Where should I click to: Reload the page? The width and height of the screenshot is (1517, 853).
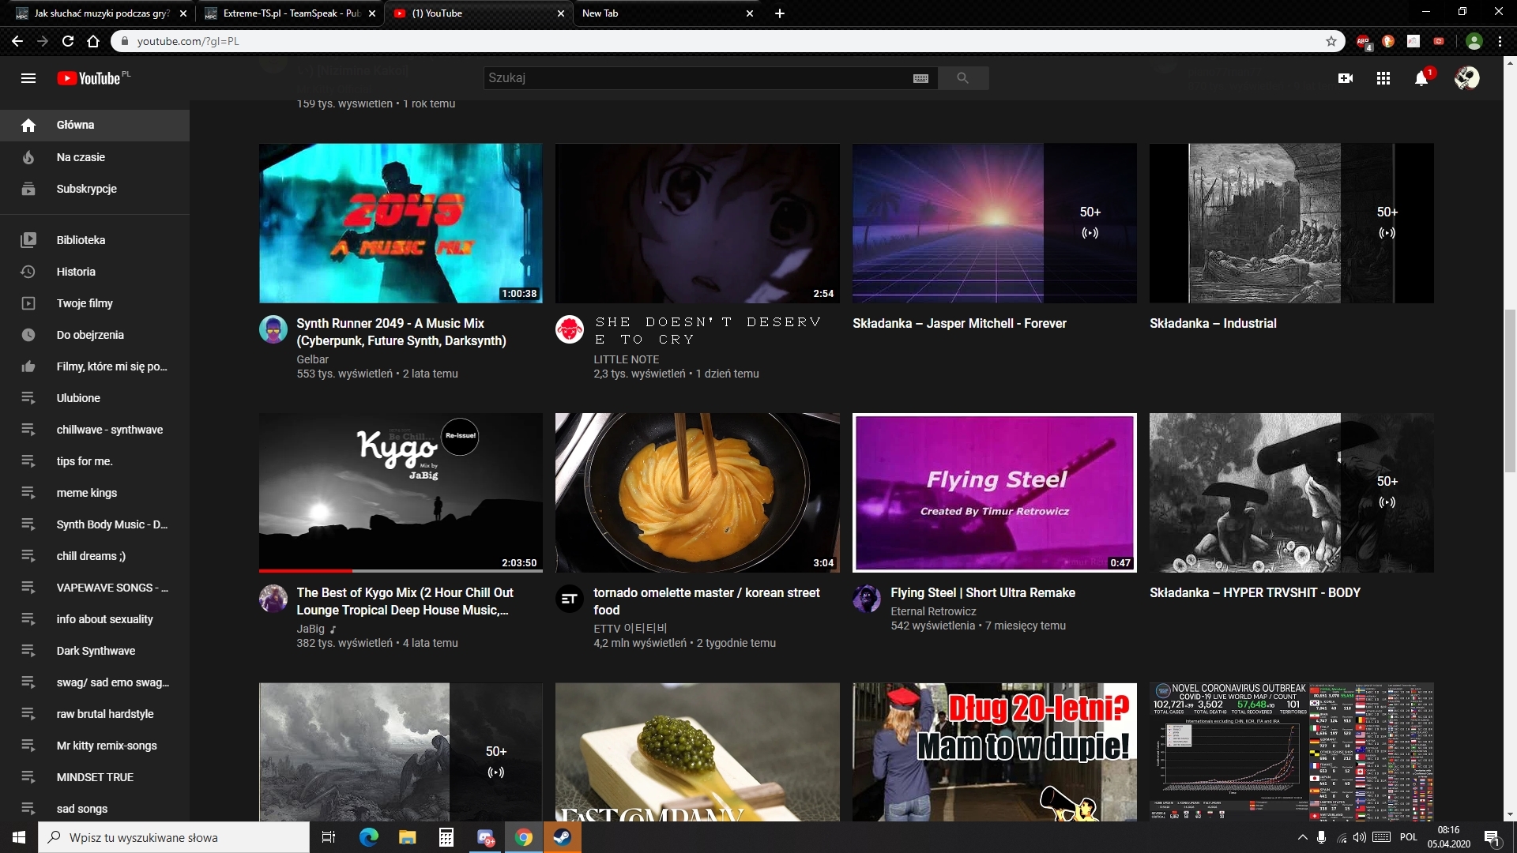click(68, 41)
